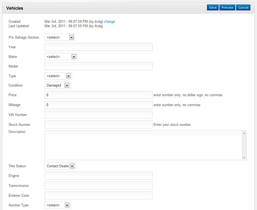
Task: Change the Condition dropdown from Damaged
Action: click(x=57, y=85)
